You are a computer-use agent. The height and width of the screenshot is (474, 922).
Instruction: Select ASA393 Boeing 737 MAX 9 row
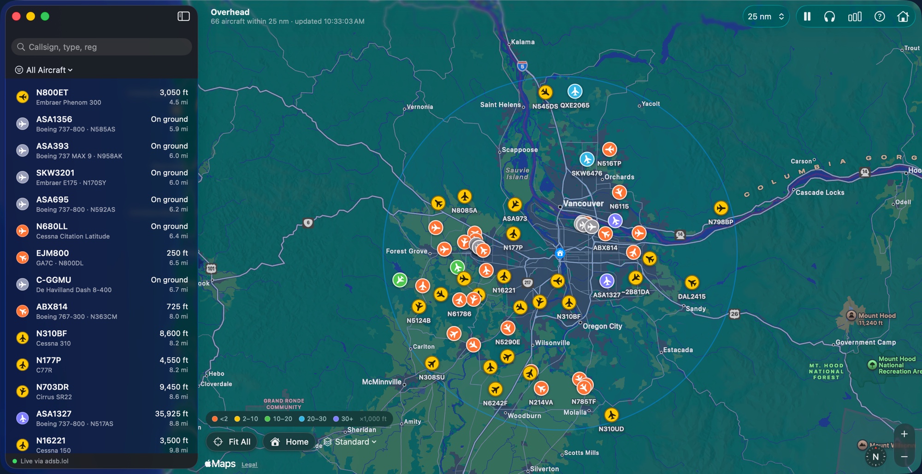tap(102, 151)
